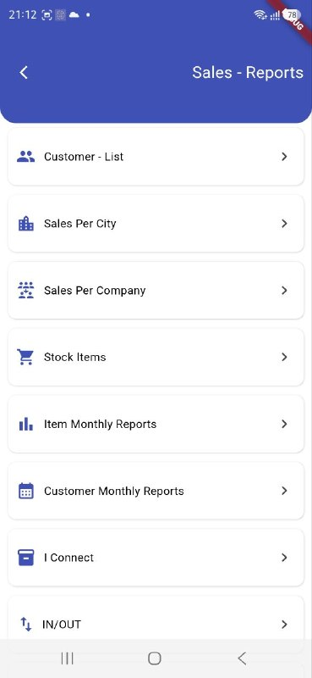The height and width of the screenshot is (678, 312).
Task: Open the IN/OUT report entry
Action: click(156, 619)
